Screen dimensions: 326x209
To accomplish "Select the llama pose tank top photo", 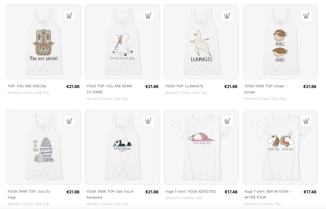I will (x=201, y=41).
